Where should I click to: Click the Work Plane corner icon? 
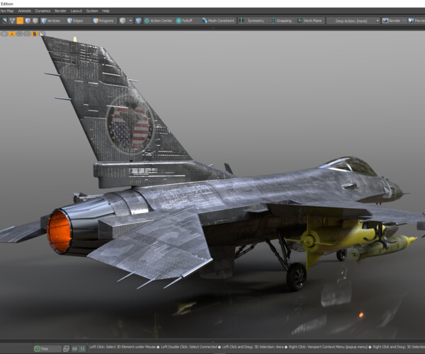300,21
